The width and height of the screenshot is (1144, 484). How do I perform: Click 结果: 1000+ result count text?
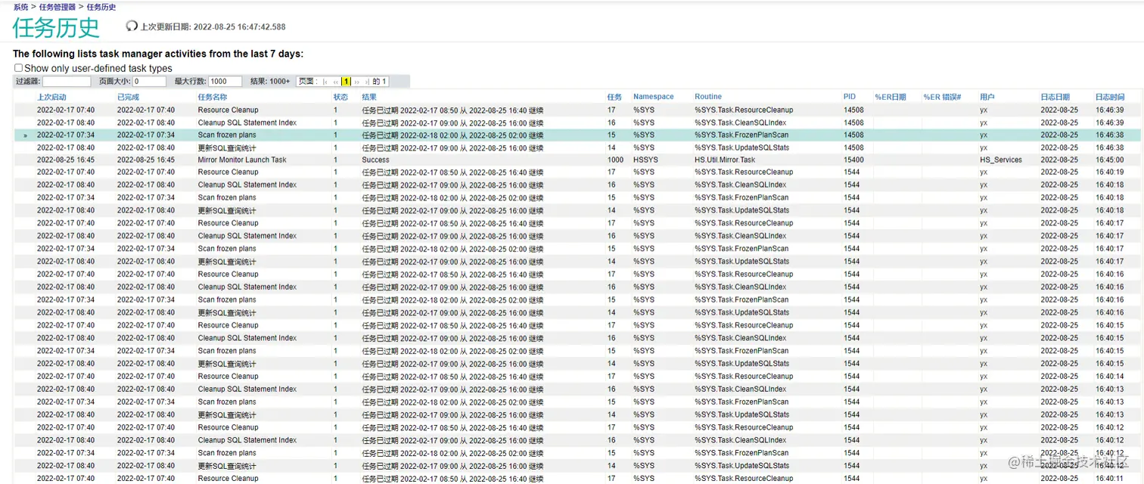(270, 82)
